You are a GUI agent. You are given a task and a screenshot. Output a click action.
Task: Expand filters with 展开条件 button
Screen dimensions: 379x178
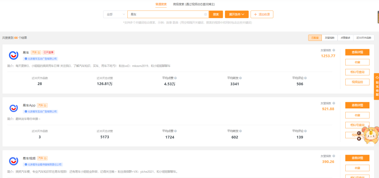coord(237,14)
